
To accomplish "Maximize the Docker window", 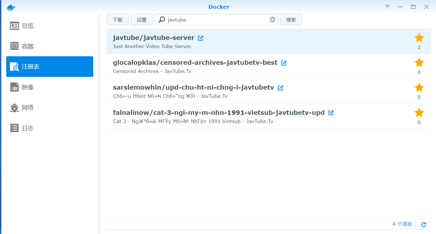I will click(x=413, y=7).
